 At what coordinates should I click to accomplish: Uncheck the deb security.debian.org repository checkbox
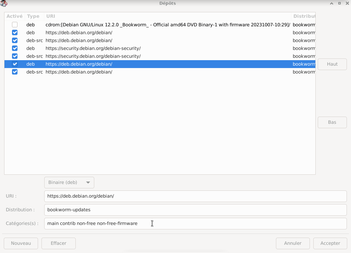click(x=15, y=48)
